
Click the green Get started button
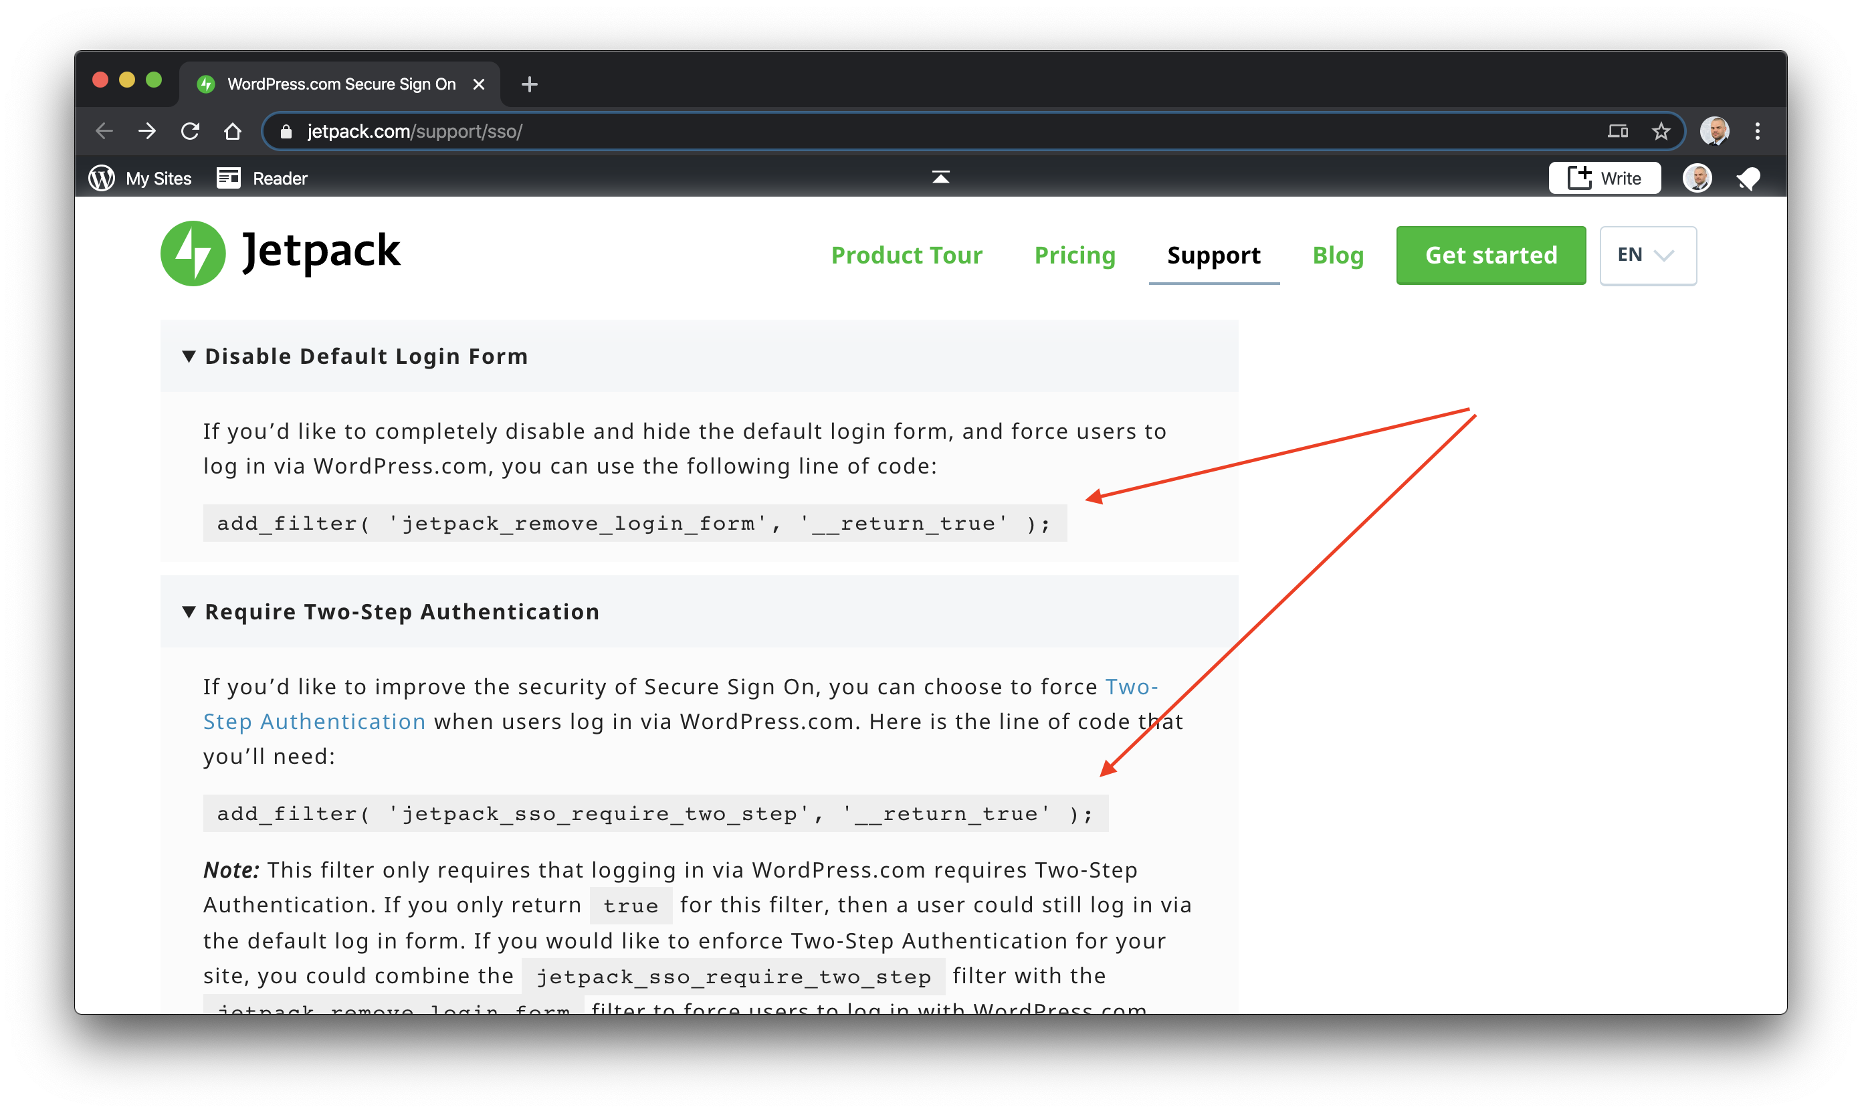coord(1490,255)
